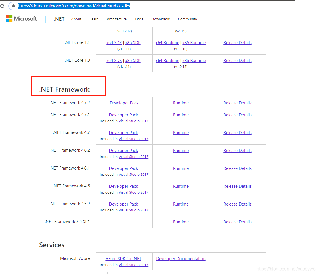This screenshot has width=319, height=274.
Task: Download the x64 SDK for .NET Core 1.1
Action: coord(114,42)
